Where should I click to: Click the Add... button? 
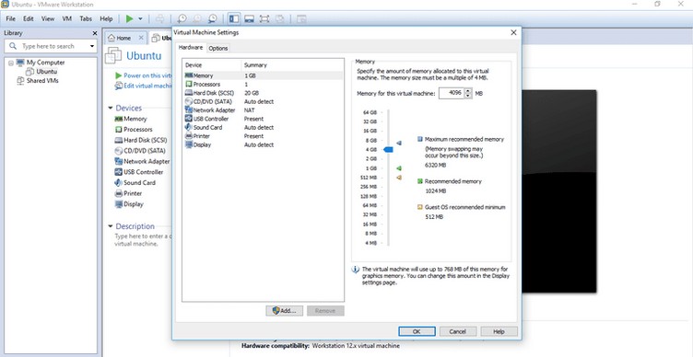pos(284,311)
